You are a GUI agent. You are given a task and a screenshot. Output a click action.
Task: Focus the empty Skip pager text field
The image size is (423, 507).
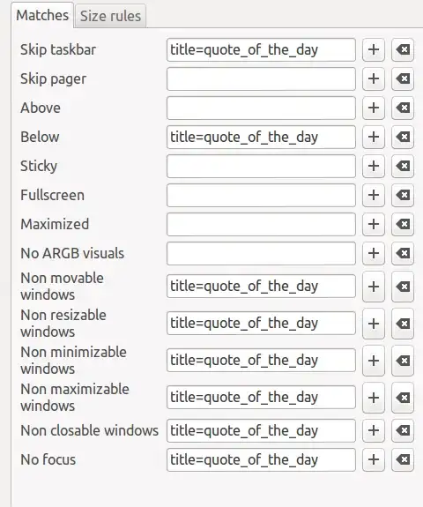pyautogui.click(x=261, y=78)
